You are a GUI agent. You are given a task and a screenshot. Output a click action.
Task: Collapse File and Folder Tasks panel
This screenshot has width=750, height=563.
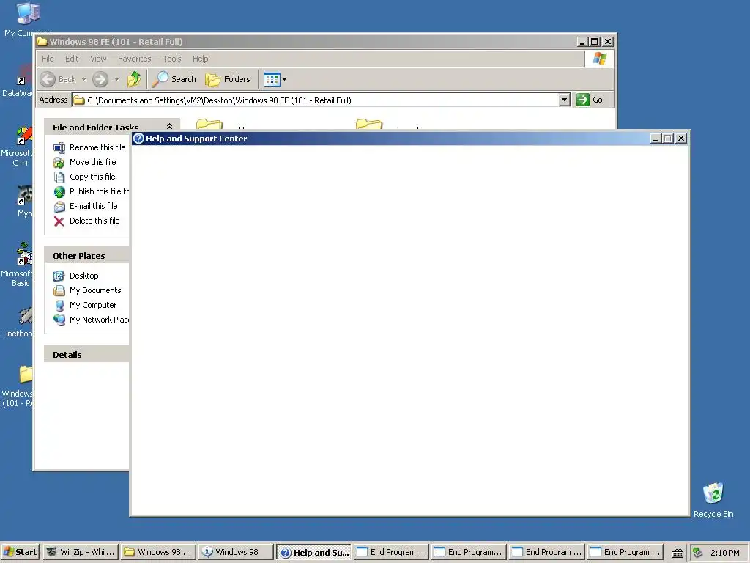coord(169,127)
